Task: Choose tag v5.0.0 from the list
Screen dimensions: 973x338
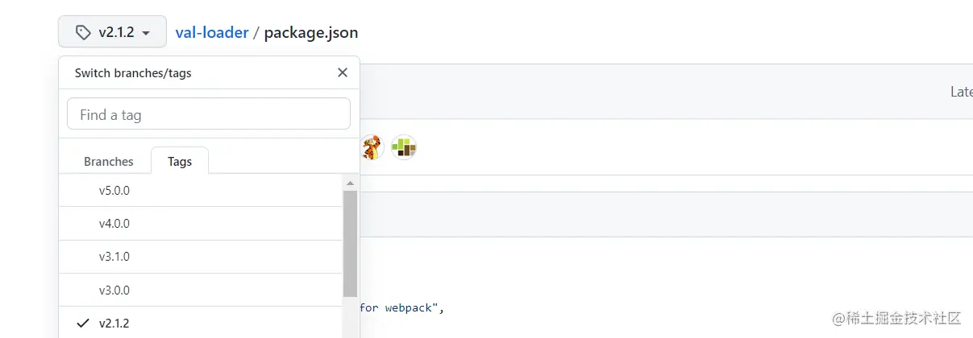Action: coord(114,191)
